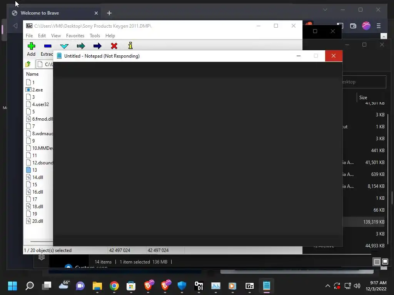This screenshot has height=295, width=394.
Task: Click the 7-Zip Move arrow icon
Action: [97, 46]
